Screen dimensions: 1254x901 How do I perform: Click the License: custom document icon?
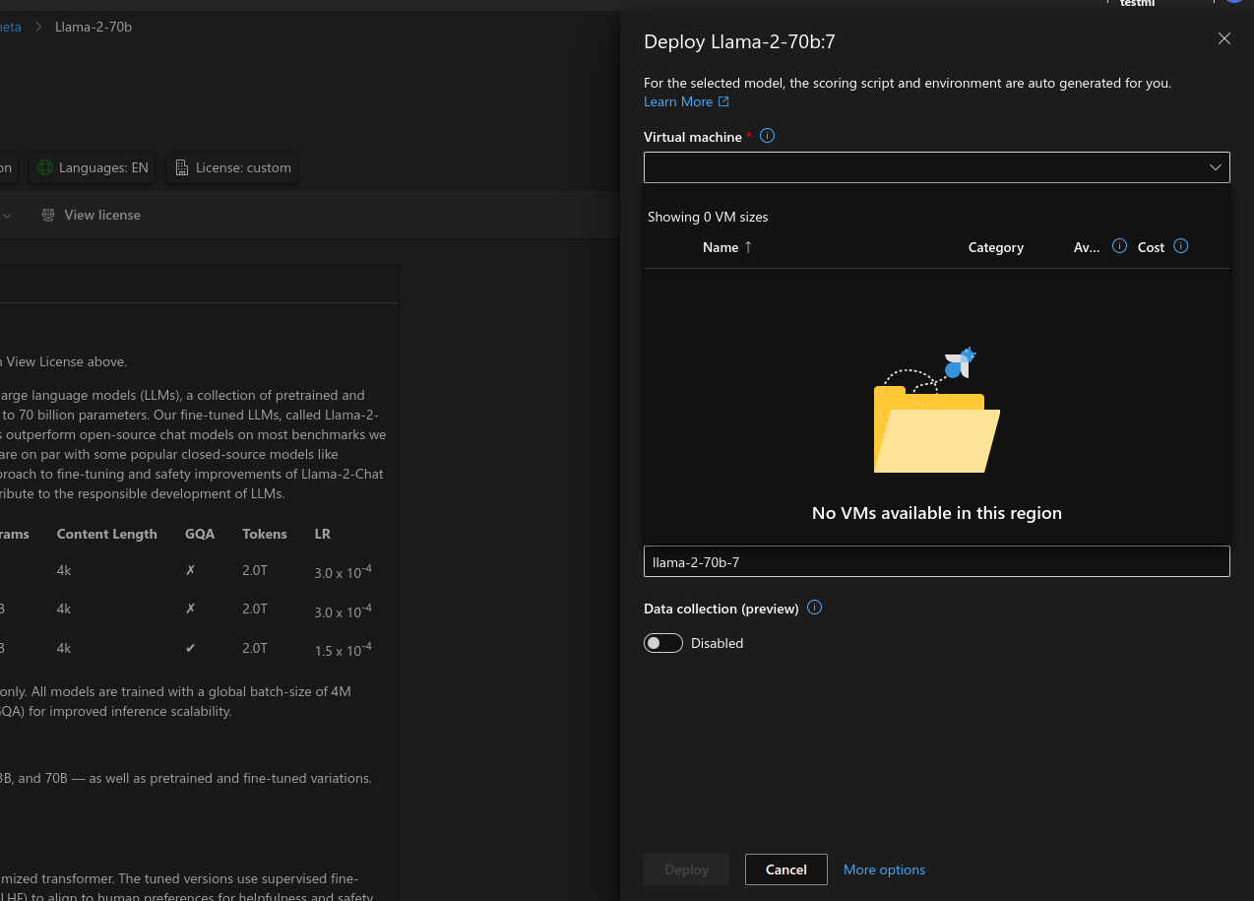[x=182, y=167]
